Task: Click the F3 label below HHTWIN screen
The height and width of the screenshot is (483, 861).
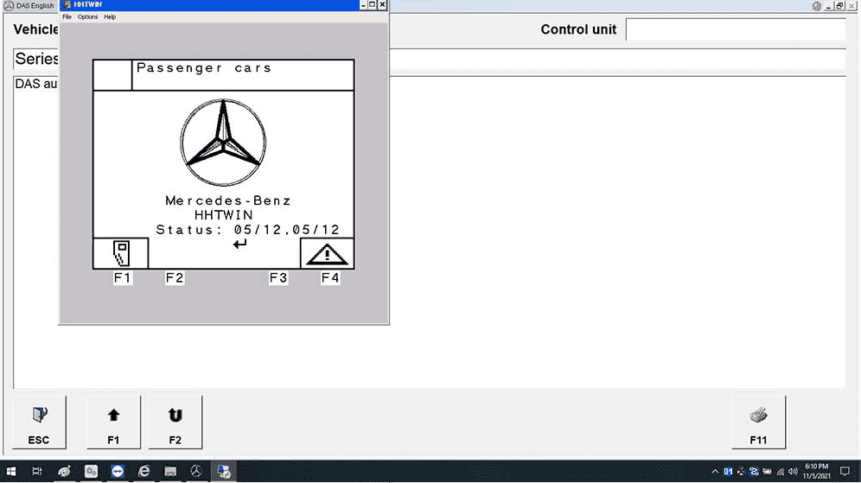Action: [x=278, y=277]
